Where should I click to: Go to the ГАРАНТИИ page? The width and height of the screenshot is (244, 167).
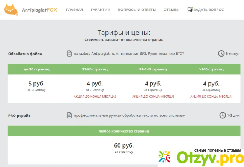tap(100, 10)
